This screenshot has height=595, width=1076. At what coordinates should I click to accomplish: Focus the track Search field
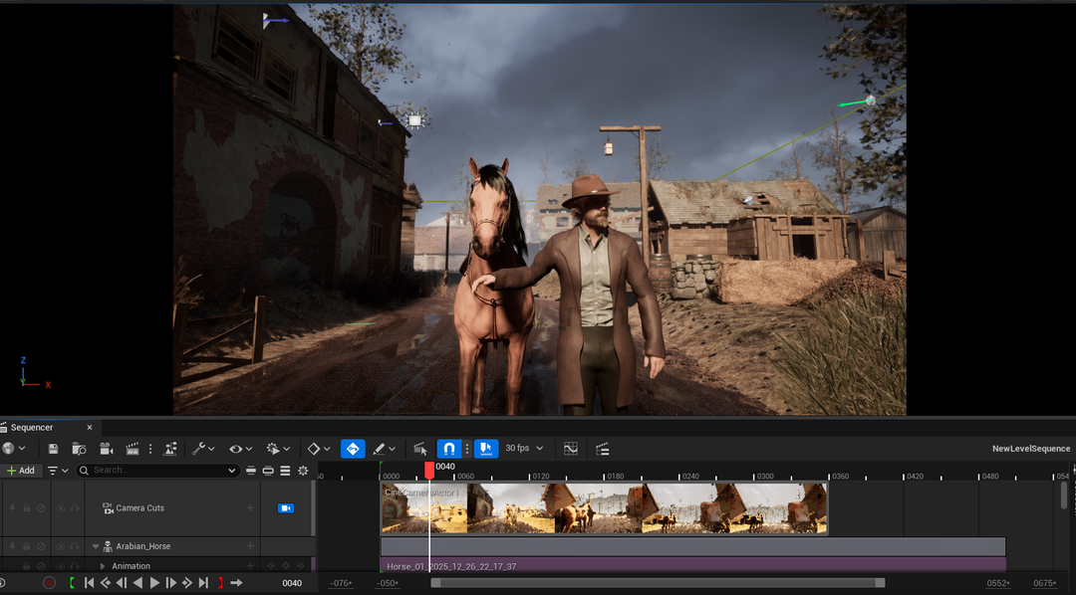(x=156, y=471)
